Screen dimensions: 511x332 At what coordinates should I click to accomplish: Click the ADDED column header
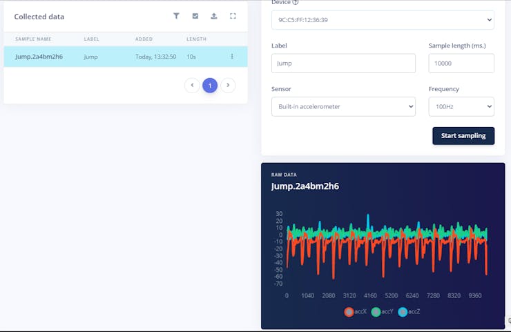(144, 39)
